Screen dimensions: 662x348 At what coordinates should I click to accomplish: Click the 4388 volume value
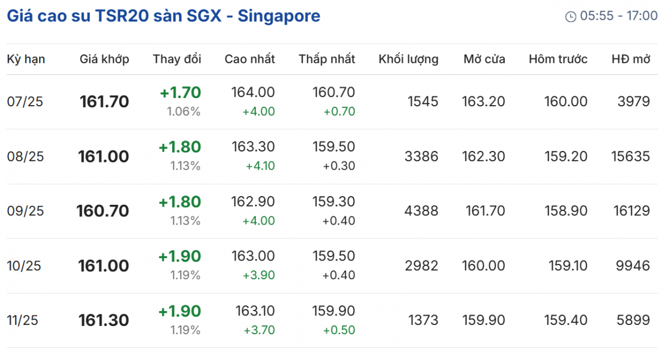coord(421,211)
